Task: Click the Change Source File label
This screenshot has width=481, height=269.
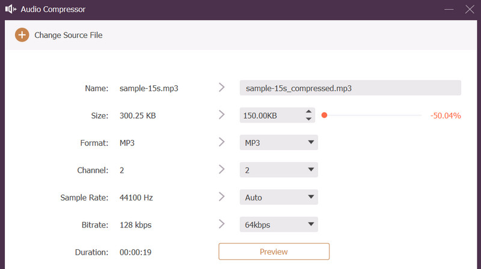Action: tap(69, 35)
